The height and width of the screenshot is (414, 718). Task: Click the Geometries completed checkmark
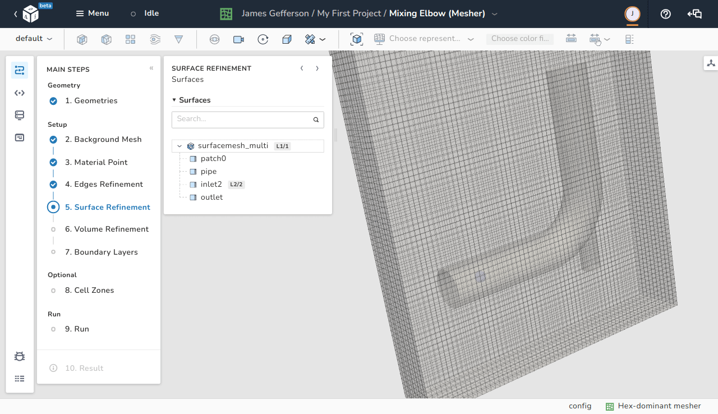pos(53,101)
